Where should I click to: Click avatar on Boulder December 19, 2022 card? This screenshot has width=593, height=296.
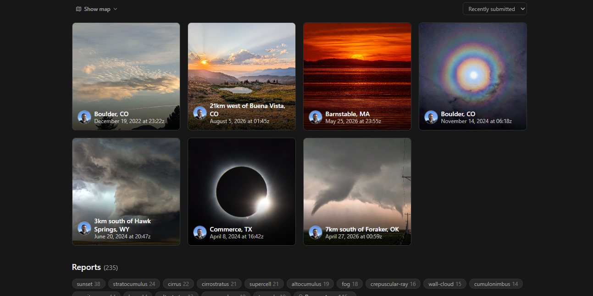coord(84,117)
